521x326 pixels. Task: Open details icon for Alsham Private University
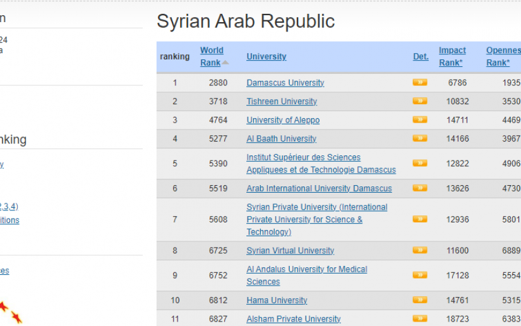420,318
